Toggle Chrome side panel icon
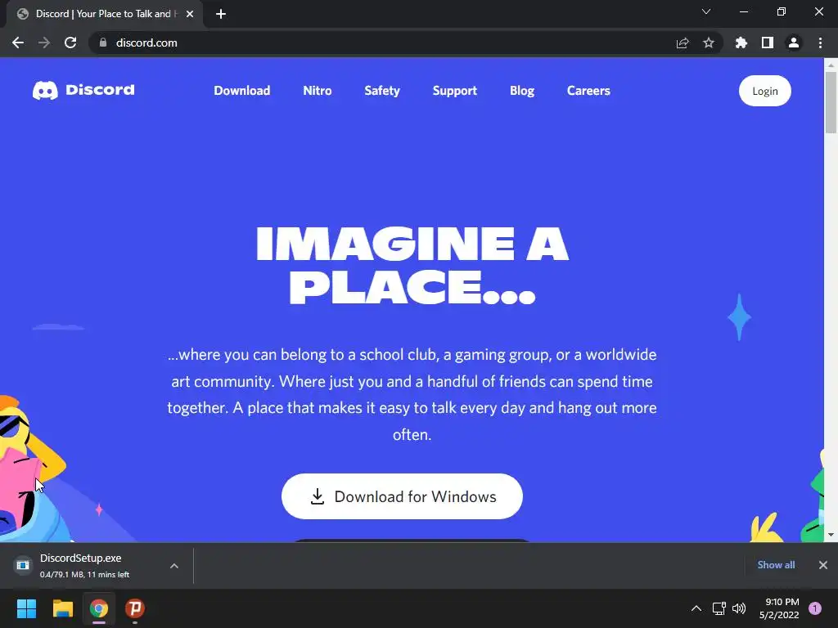 [768, 43]
